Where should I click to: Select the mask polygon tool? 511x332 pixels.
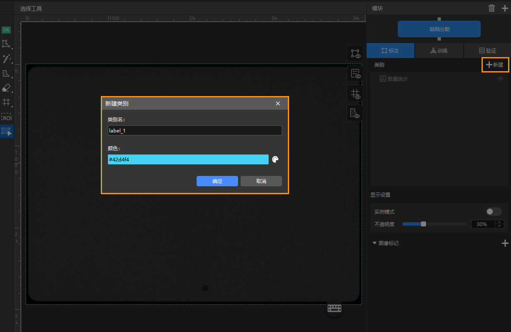click(6, 74)
